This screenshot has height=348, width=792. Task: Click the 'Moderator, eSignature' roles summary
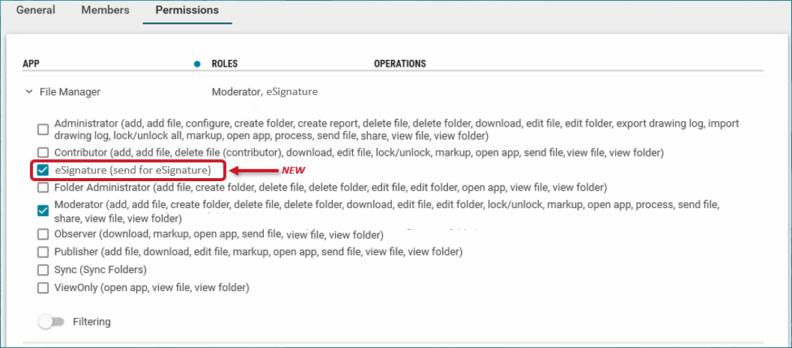(x=264, y=92)
